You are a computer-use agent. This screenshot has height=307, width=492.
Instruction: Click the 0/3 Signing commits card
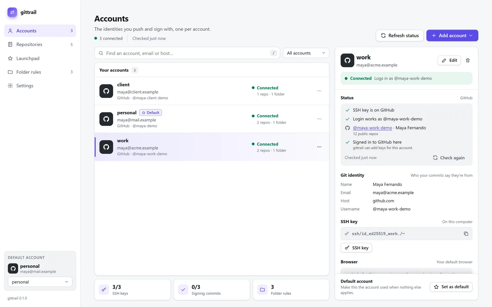click(x=212, y=290)
